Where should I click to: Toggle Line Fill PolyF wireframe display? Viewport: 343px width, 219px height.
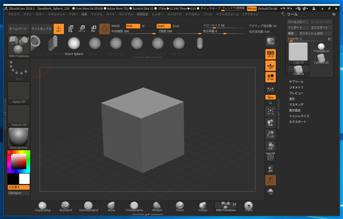click(271, 157)
